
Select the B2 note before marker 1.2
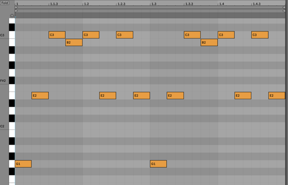tap(74, 42)
